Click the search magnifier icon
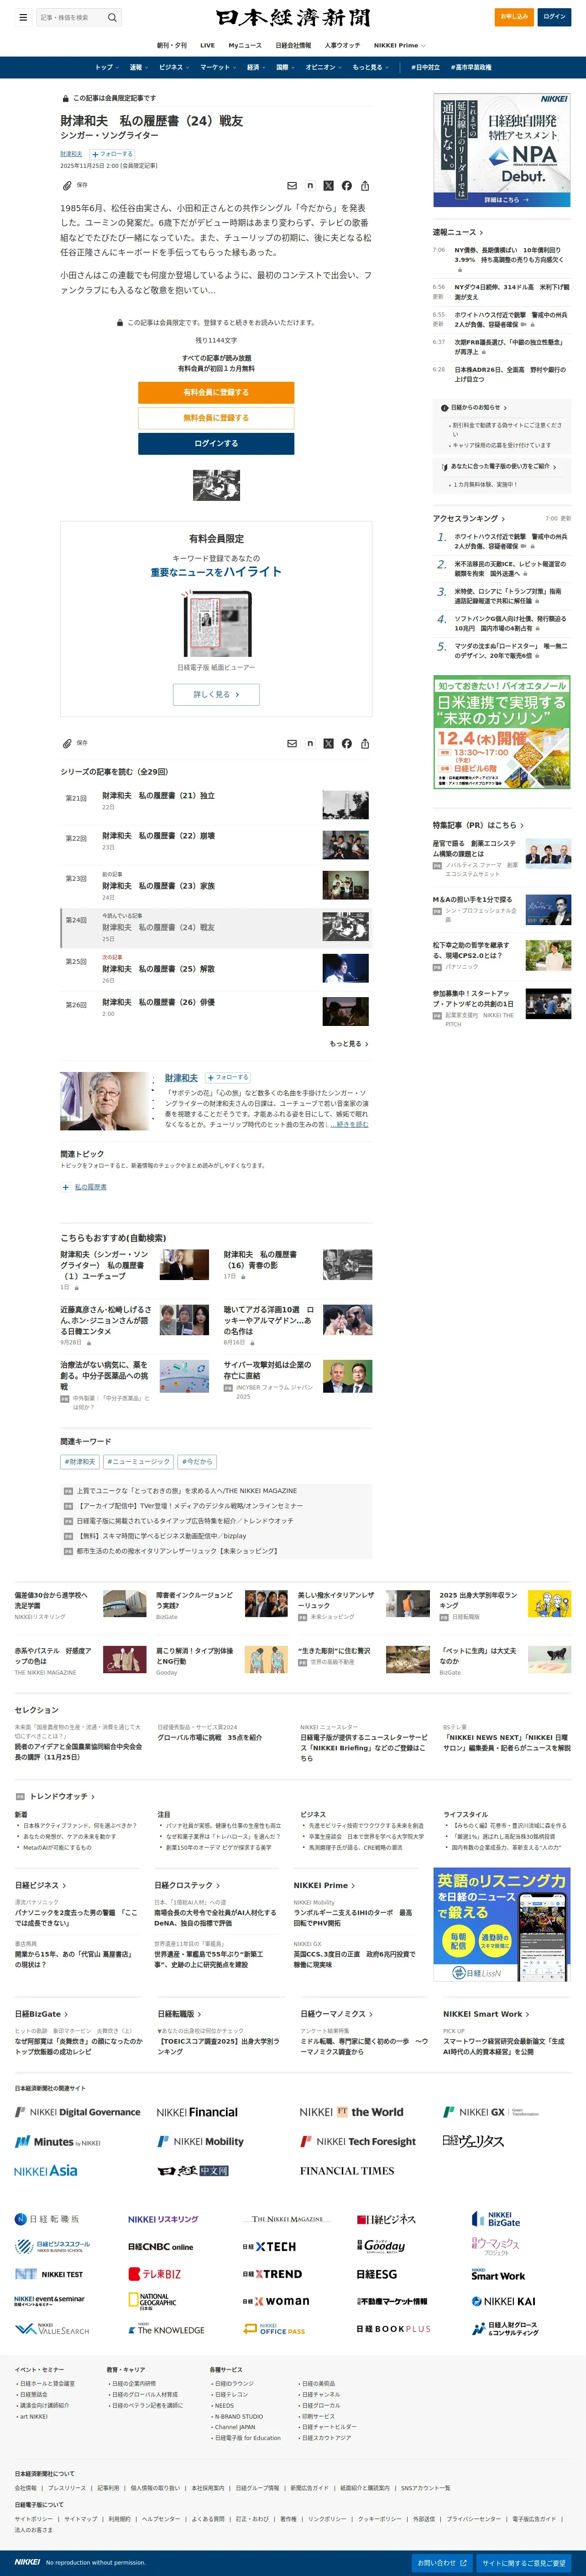This screenshot has width=586, height=2576. coord(112,17)
